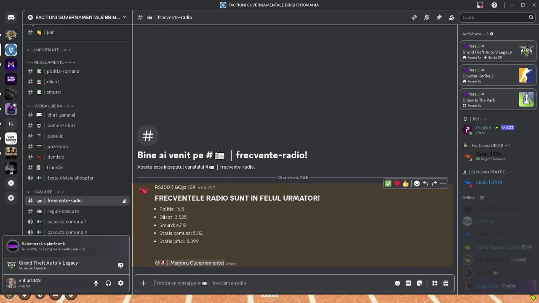Open Zaza | 3554 member profile

(x=498, y=156)
